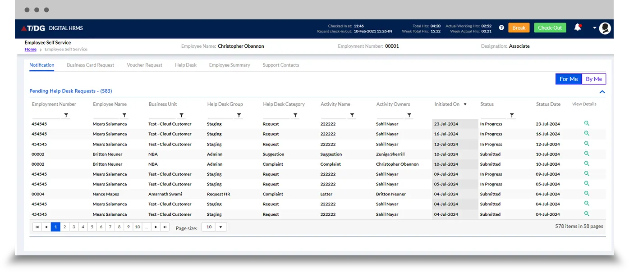Viewport: 629px width, 272px height.
Task: Click the help question mark icon
Action: click(x=501, y=28)
